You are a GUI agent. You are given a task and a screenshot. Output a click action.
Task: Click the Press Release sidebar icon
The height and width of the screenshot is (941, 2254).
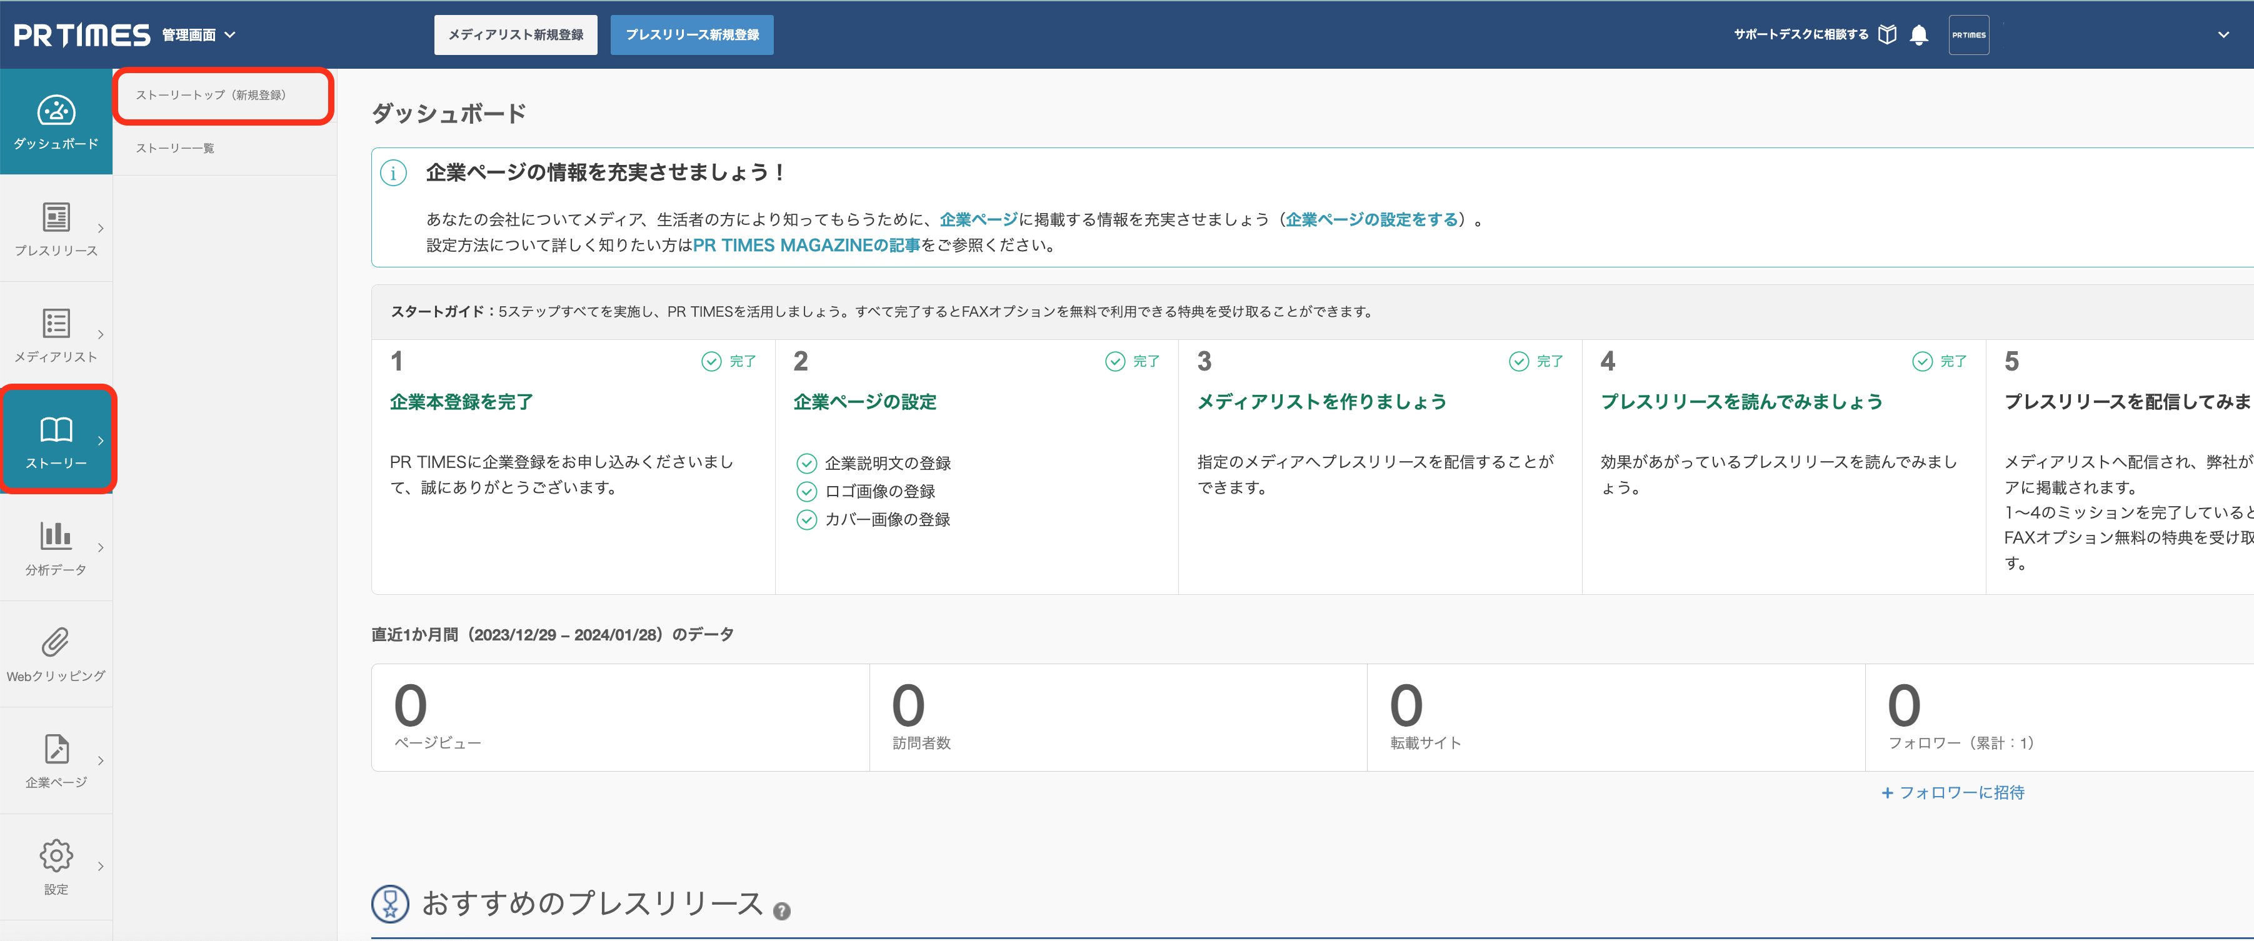click(56, 217)
